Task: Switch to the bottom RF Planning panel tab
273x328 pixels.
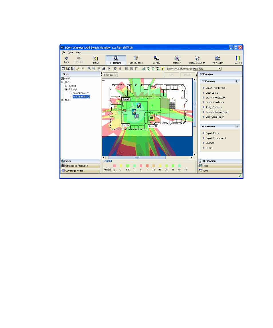Action: (x=220, y=161)
